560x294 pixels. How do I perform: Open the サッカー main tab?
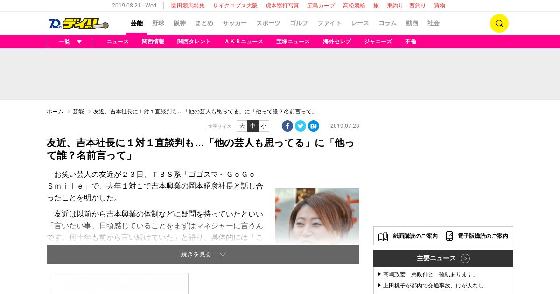pyautogui.click(x=235, y=23)
